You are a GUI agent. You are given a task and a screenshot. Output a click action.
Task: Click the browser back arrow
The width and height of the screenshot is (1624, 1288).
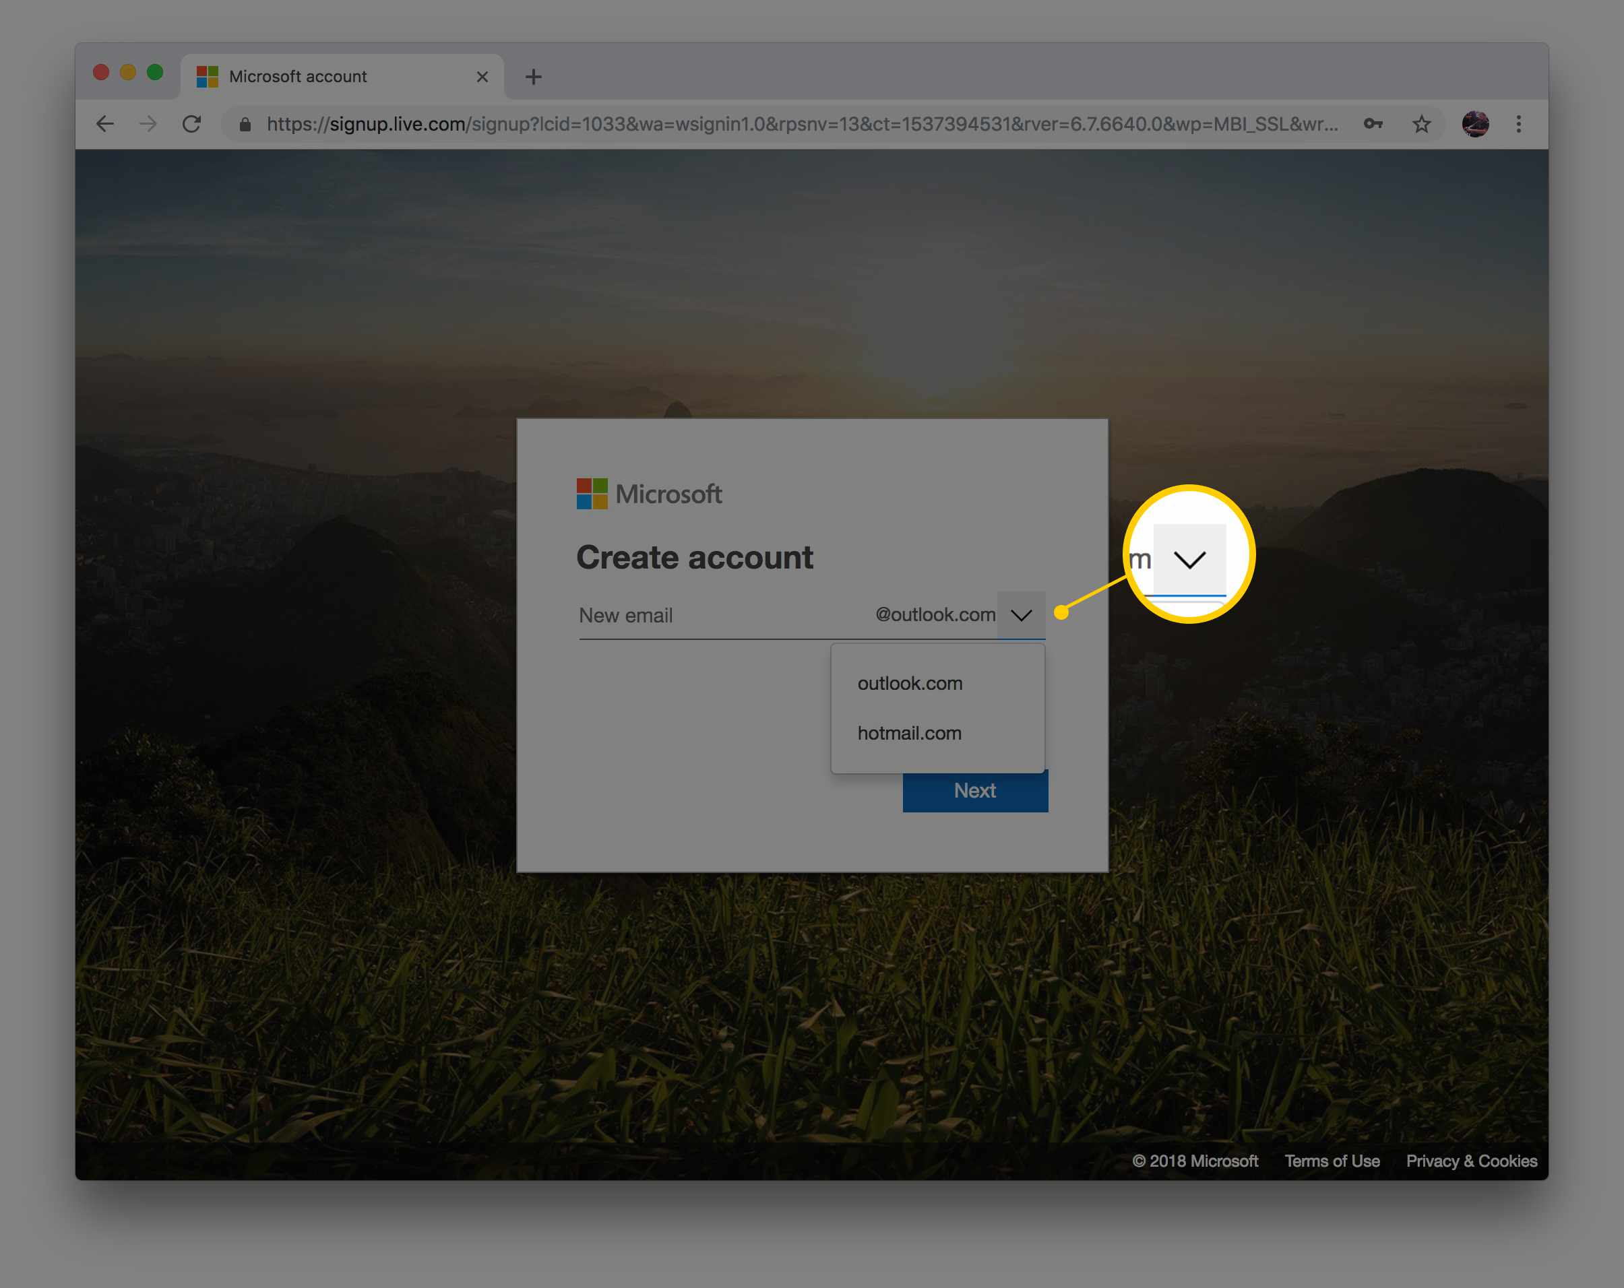(x=105, y=123)
